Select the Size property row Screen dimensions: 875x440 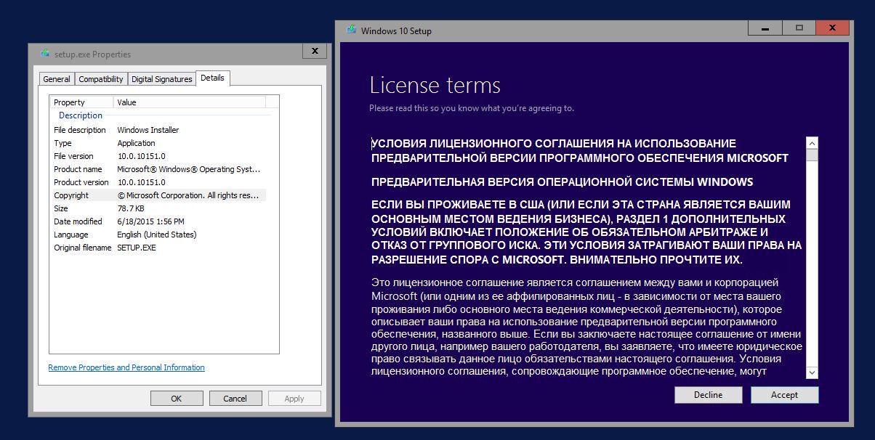[x=159, y=208]
